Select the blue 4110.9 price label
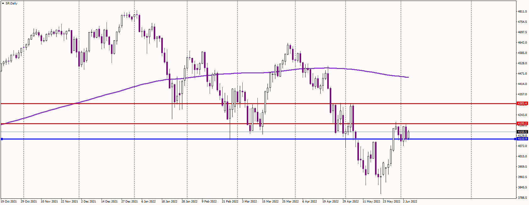 tap(522, 139)
